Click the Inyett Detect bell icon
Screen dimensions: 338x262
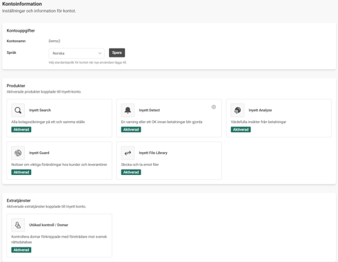coord(128,111)
